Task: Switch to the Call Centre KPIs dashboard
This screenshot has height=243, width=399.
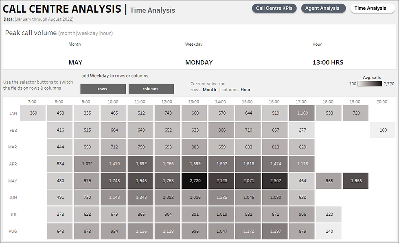Action: [x=274, y=8]
